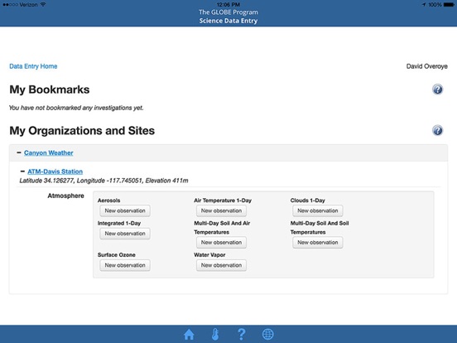Click the Clouds 1-Day protocol label
457x343 pixels.
point(307,200)
